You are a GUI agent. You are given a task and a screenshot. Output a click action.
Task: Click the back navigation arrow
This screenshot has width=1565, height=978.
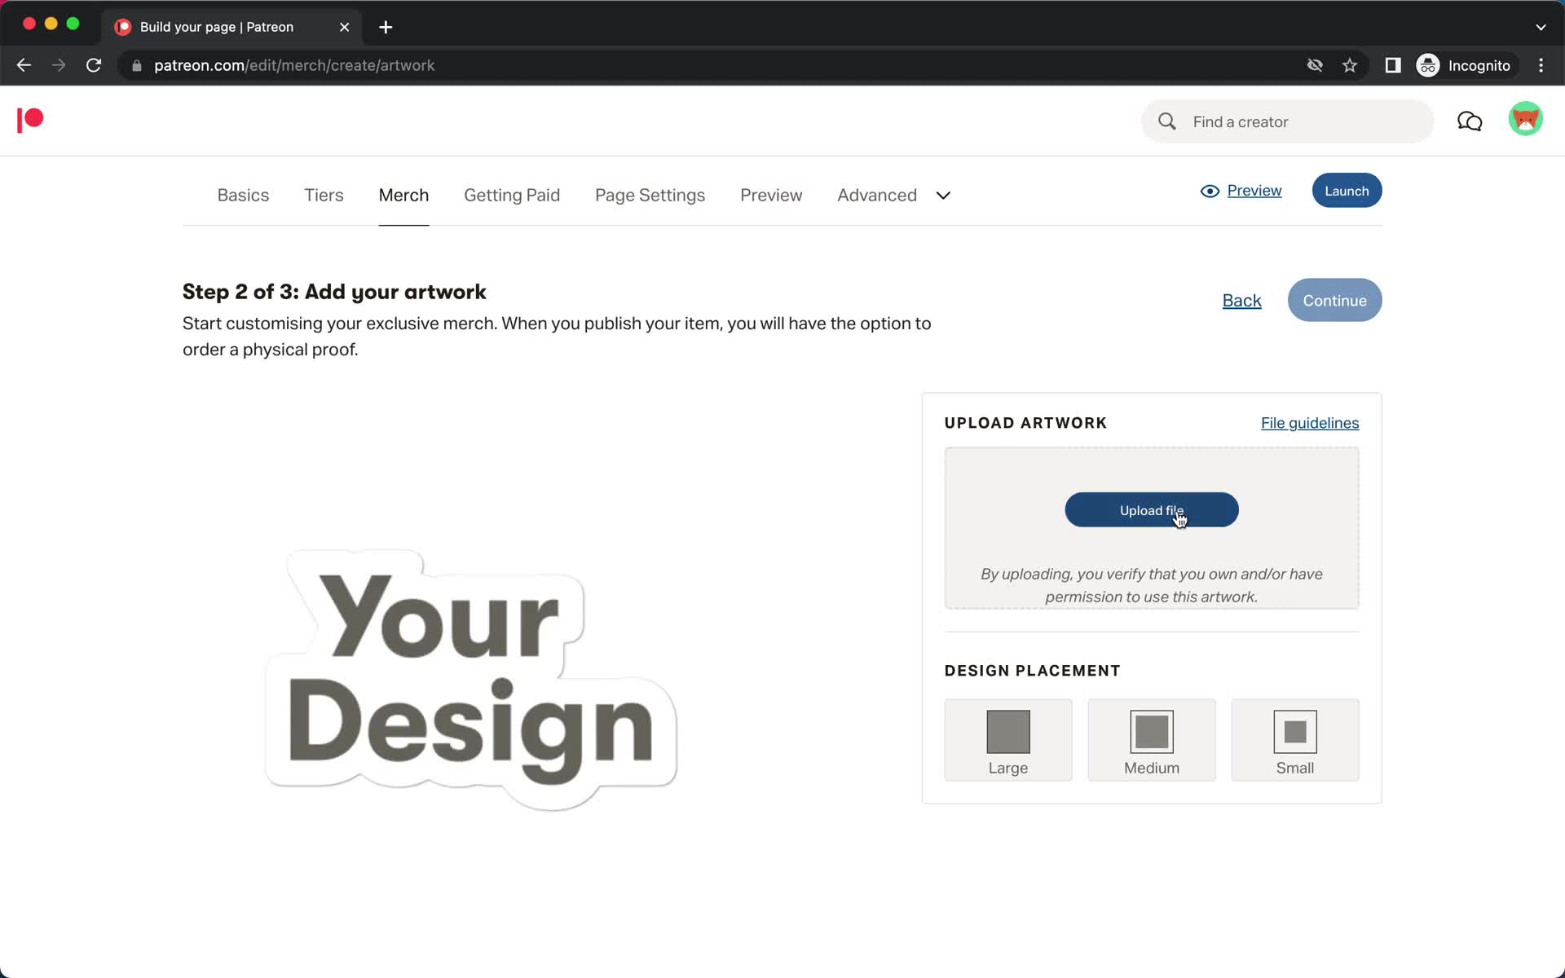click(x=23, y=65)
